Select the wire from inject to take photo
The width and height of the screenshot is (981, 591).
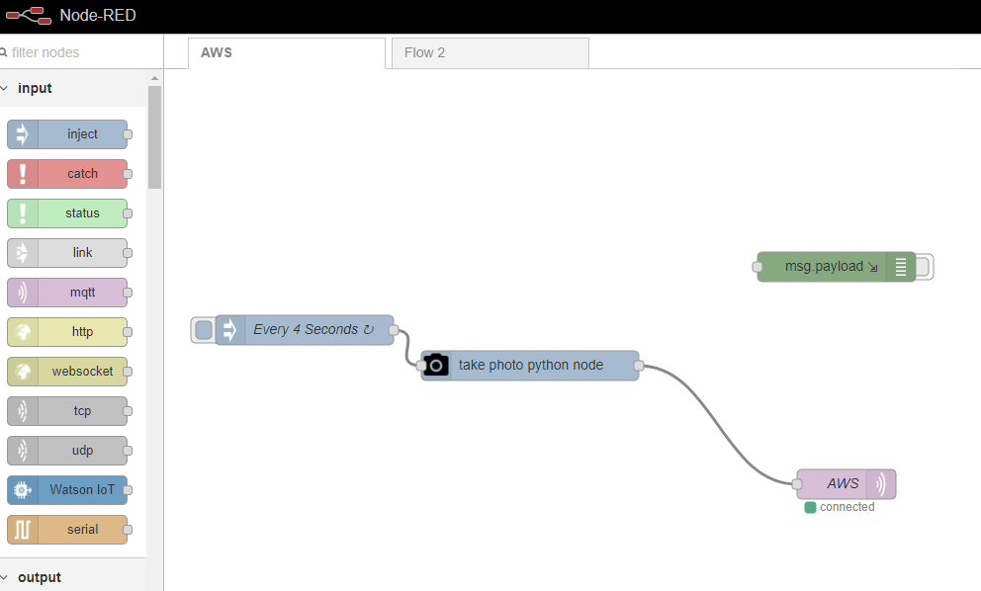click(407, 347)
